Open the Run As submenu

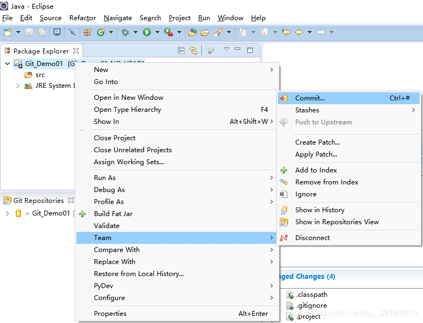tap(177, 178)
